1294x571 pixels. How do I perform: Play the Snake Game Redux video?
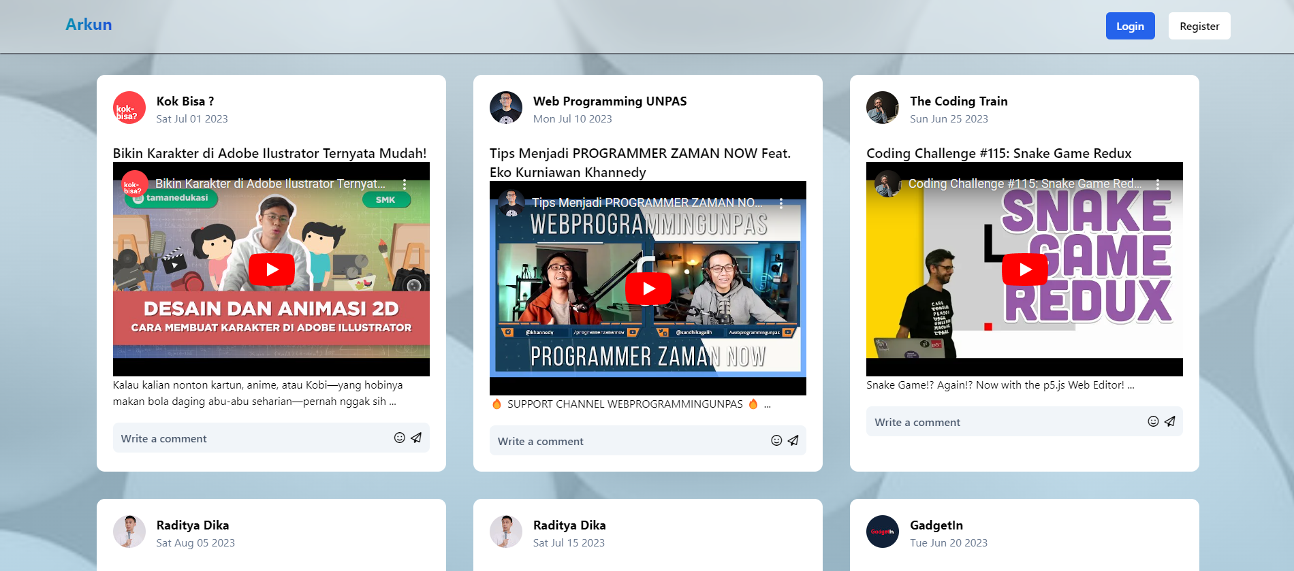(x=1025, y=270)
